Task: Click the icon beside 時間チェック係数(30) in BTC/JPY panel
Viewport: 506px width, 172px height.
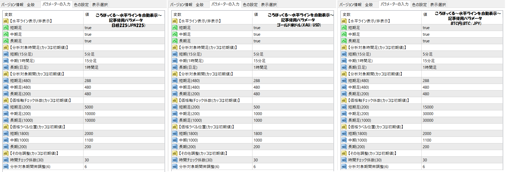Action: pyautogui.click(x=344, y=160)
